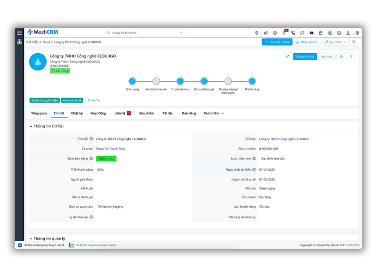This screenshot has height=271, width=379.
Task: Collapse the Thông tin Cơ hội section
Action: (x=31, y=126)
